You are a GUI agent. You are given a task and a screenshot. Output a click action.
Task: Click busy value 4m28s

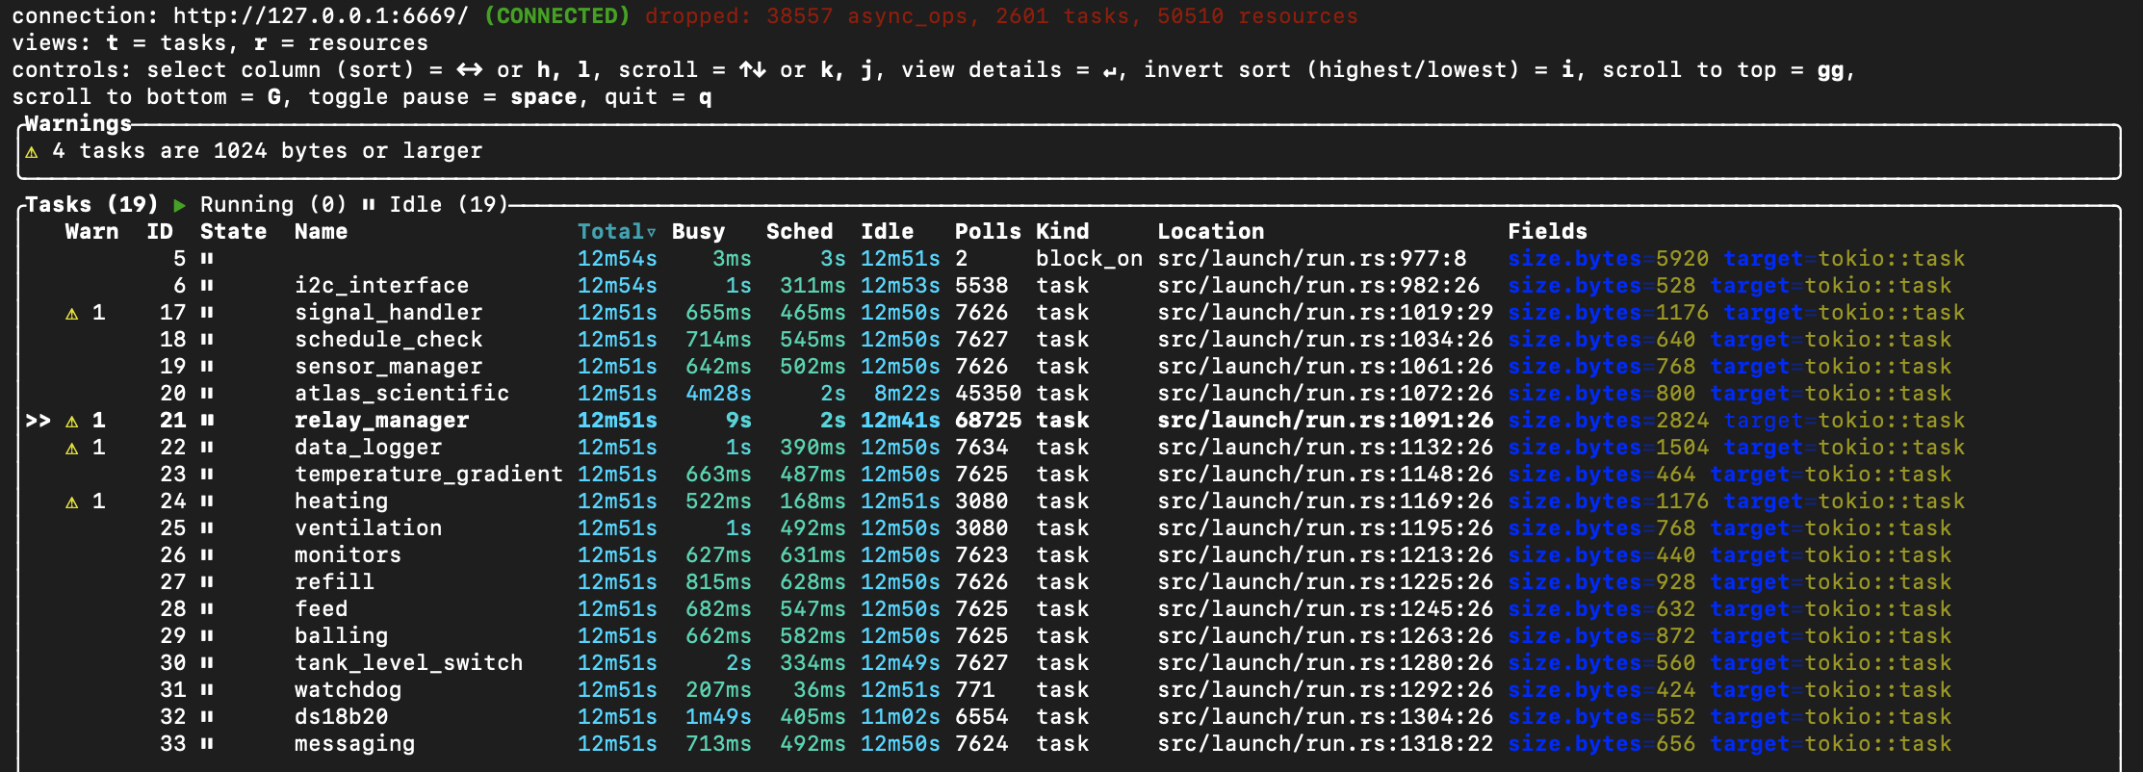(x=718, y=394)
